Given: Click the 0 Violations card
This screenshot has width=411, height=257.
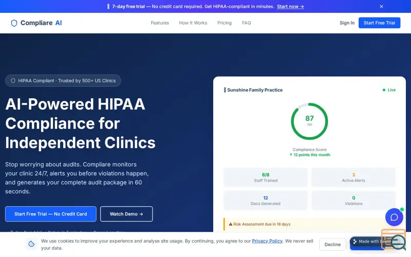Looking at the screenshot, I should click(x=353, y=200).
